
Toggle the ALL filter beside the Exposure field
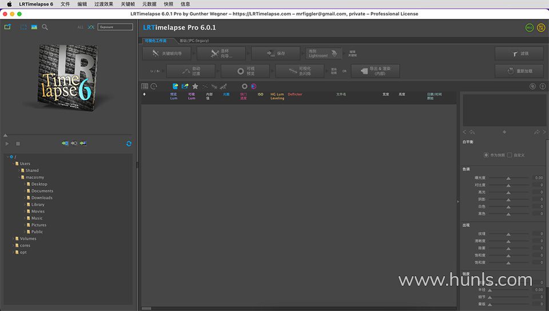[81, 27]
